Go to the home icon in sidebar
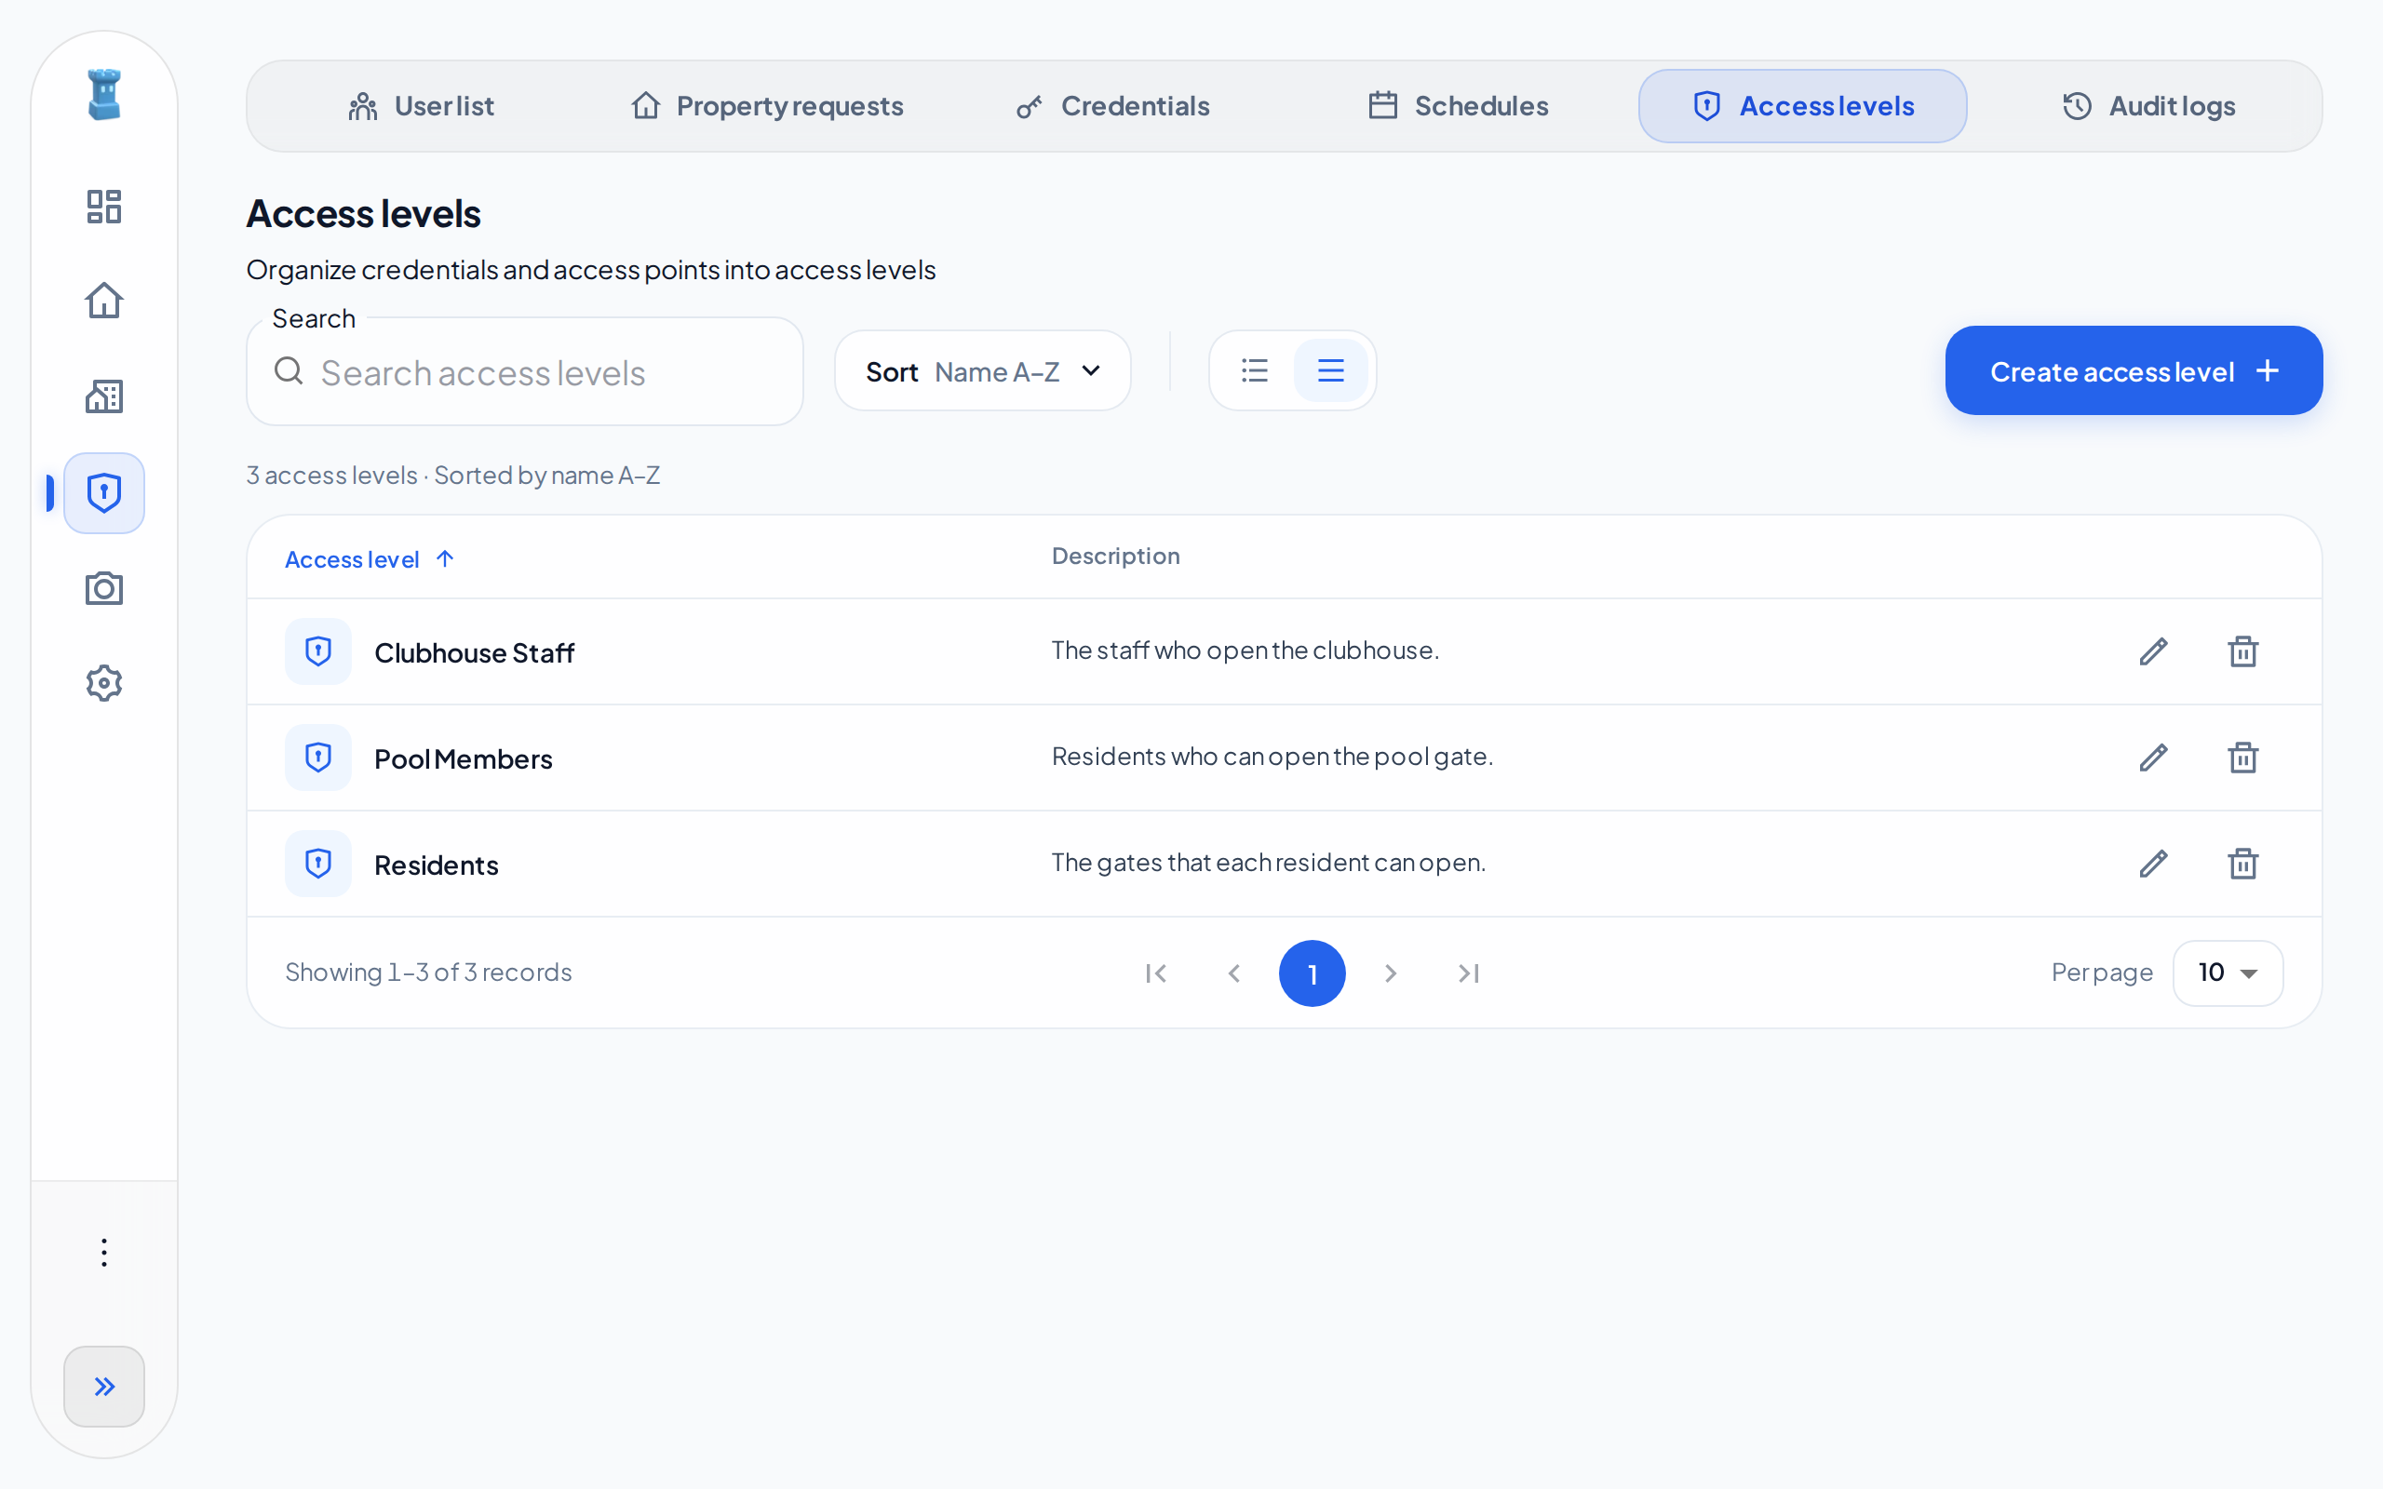This screenshot has height=1489, width=2383. pos(104,301)
